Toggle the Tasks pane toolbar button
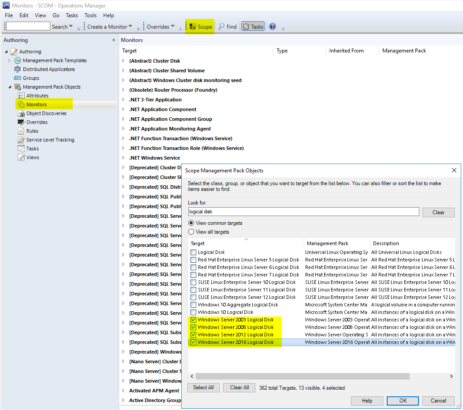This screenshot has width=463, height=410. [253, 26]
